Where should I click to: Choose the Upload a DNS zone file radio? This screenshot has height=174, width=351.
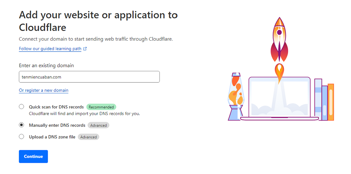[x=21, y=136]
